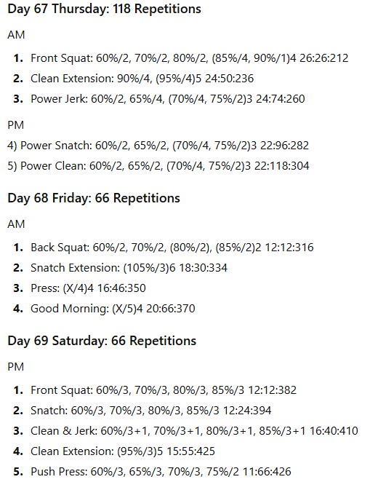Screen dimensions: 386x482
Task: Click the PM label under Day 69
Action: [x=16, y=367]
